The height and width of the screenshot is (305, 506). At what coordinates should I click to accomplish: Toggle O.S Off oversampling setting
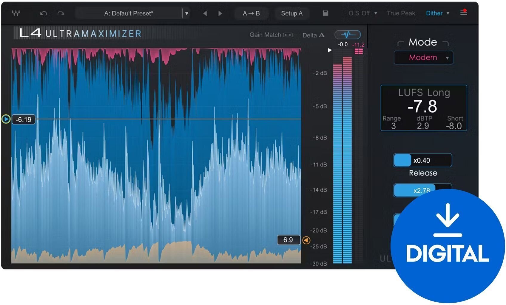(360, 13)
